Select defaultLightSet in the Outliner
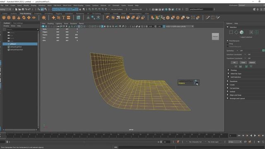 (16, 47)
